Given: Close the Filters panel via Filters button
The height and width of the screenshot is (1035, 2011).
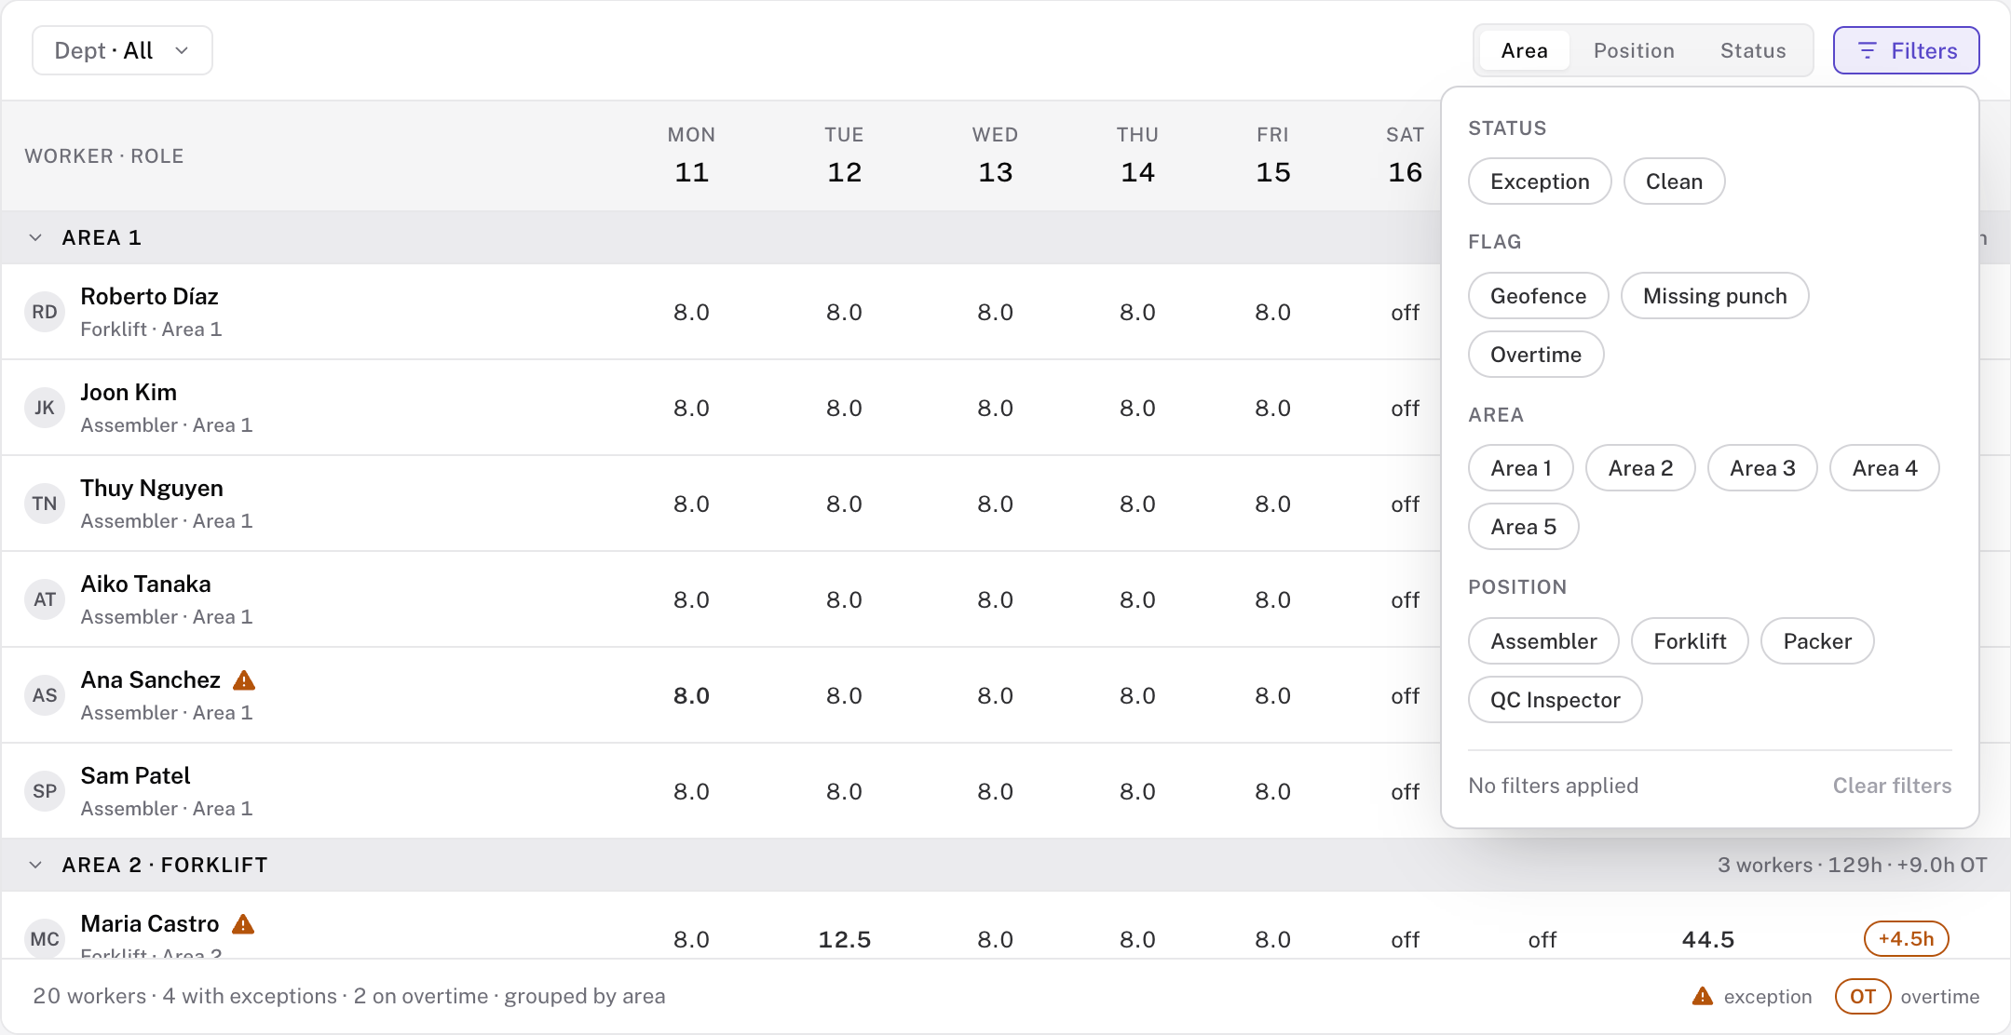Looking at the screenshot, I should [x=1907, y=50].
